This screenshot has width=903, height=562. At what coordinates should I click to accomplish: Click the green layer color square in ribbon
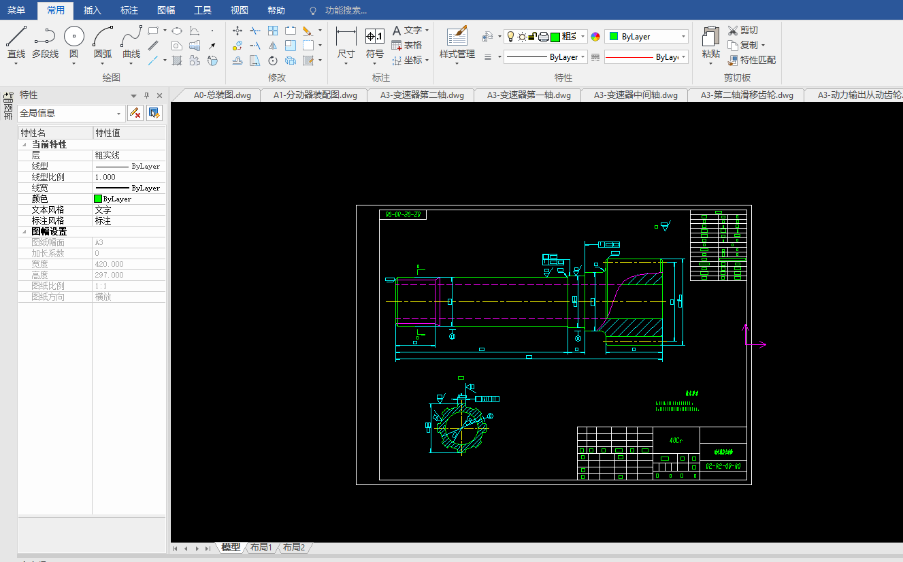click(x=555, y=37)
